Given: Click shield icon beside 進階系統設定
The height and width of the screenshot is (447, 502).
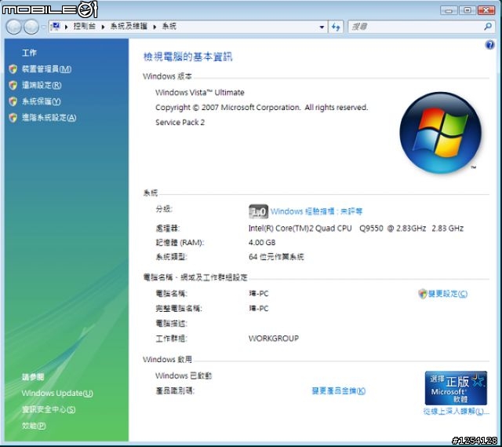Looking at the screenshot, I should 13,118.
